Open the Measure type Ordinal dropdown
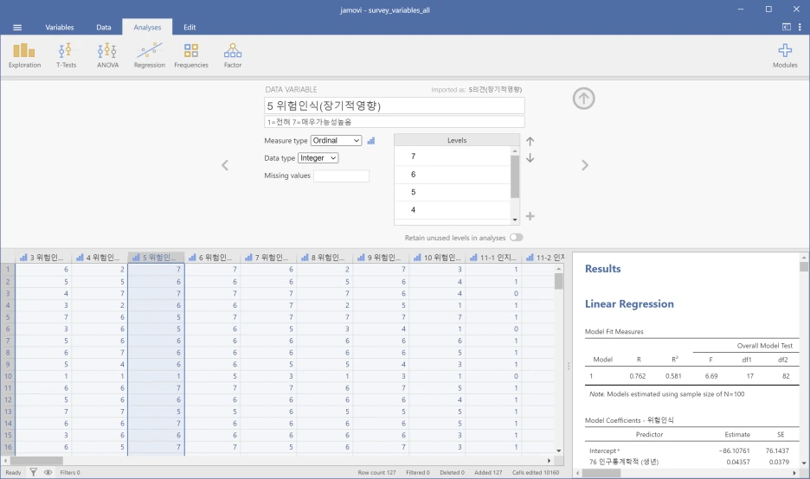This screenshot has width=810, height=479. [336, 140]
